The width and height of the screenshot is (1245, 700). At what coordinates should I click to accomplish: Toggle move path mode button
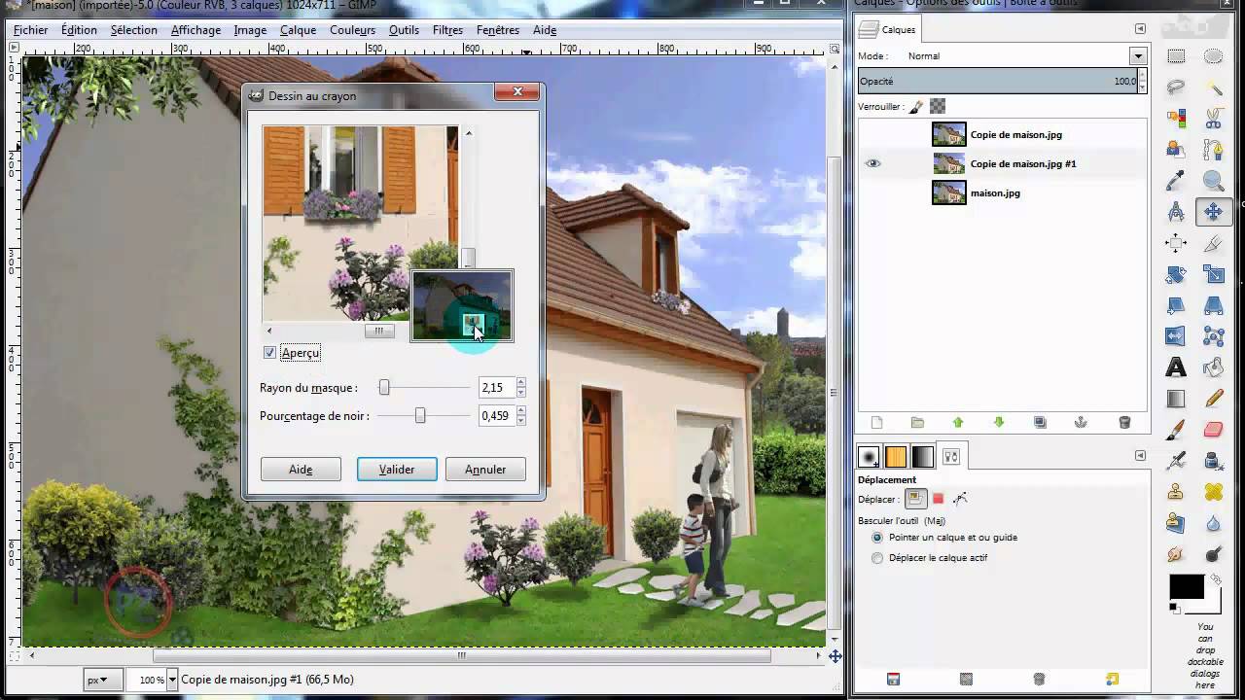960,499
